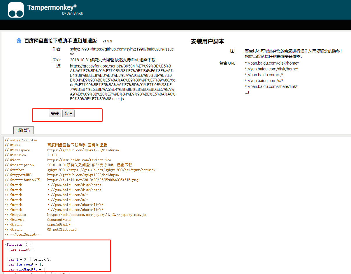Click include URL *://yun.baidu.com/s/* in header
Image resolution: width=351 pixels, height=274 pixels.
click(x=264, y=81)
